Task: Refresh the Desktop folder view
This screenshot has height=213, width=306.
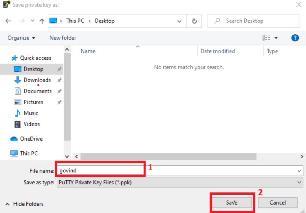Action: (195, 21)
